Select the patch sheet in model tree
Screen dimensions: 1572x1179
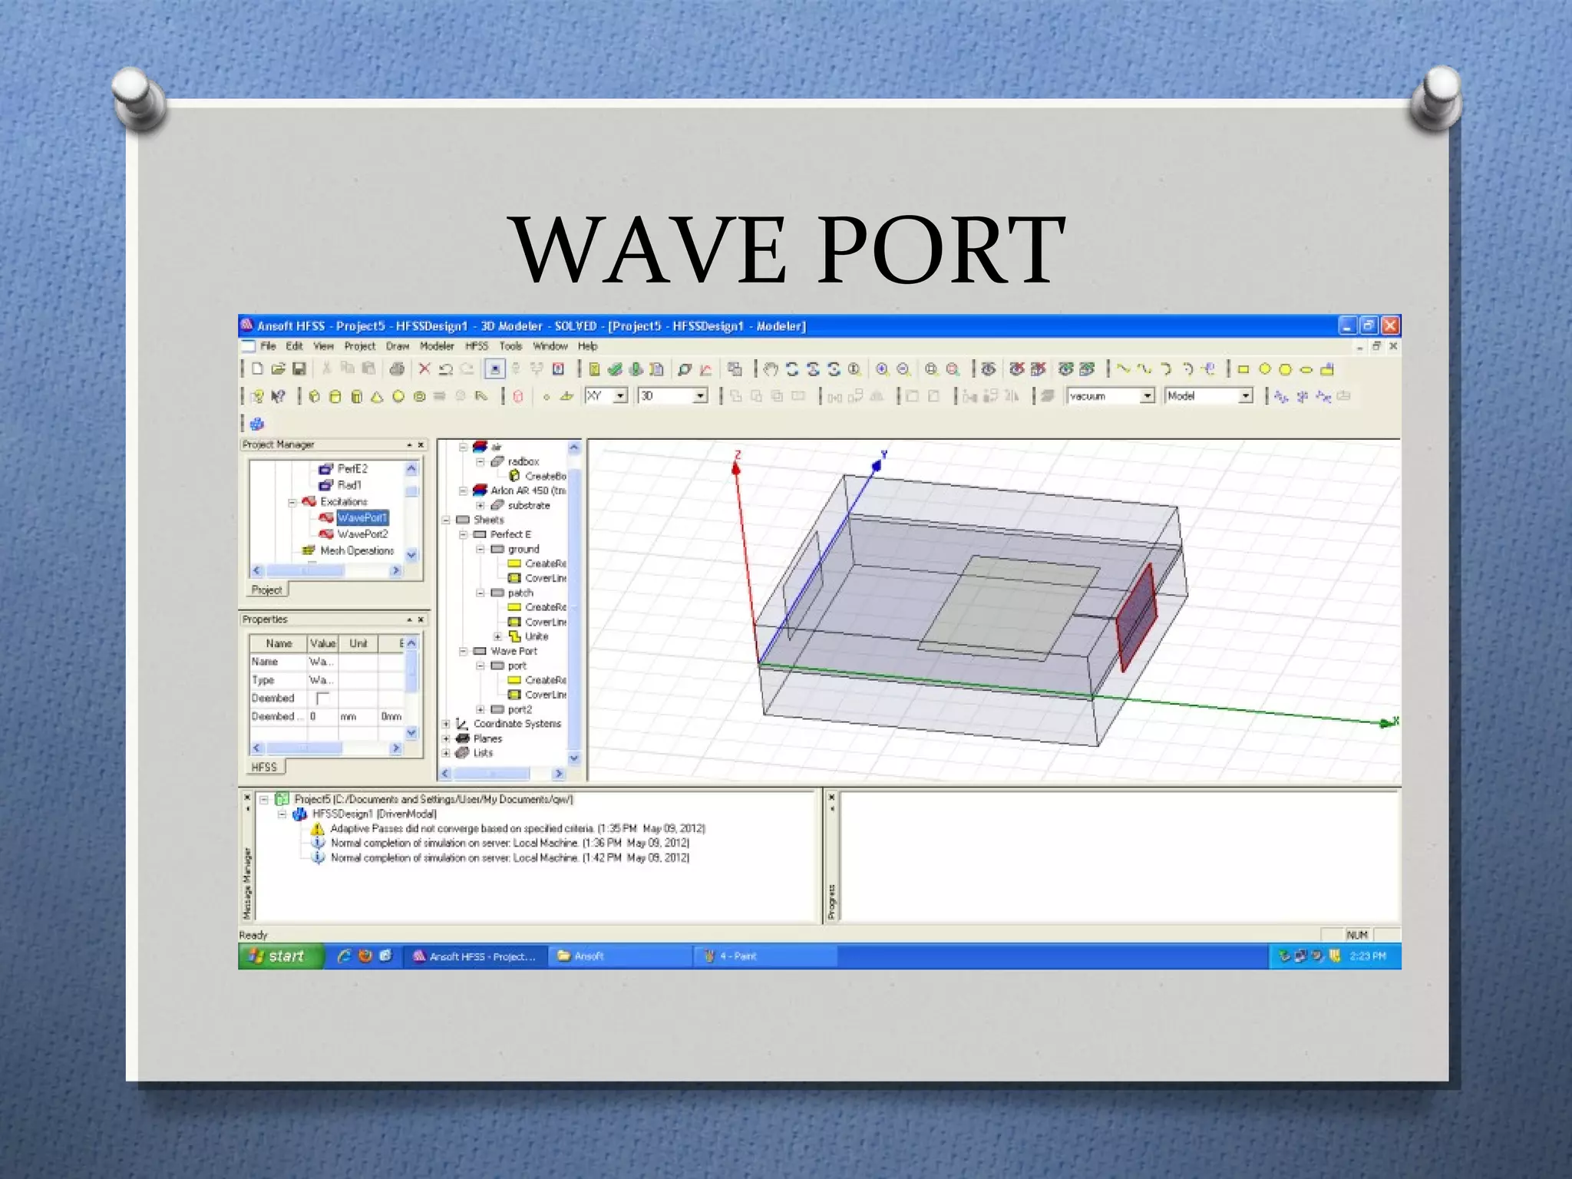point(520,593)
